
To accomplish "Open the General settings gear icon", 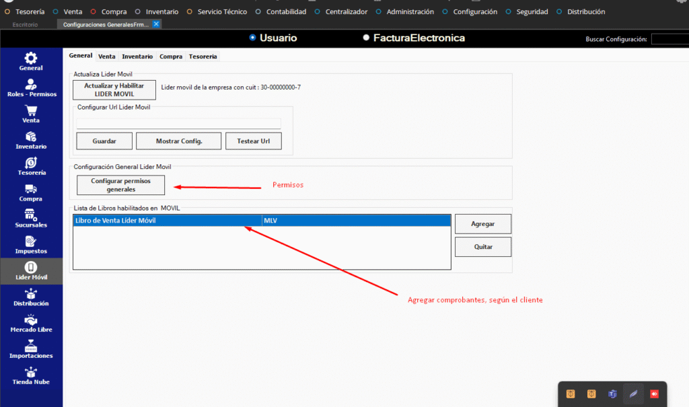I will (x=31, y=59).
